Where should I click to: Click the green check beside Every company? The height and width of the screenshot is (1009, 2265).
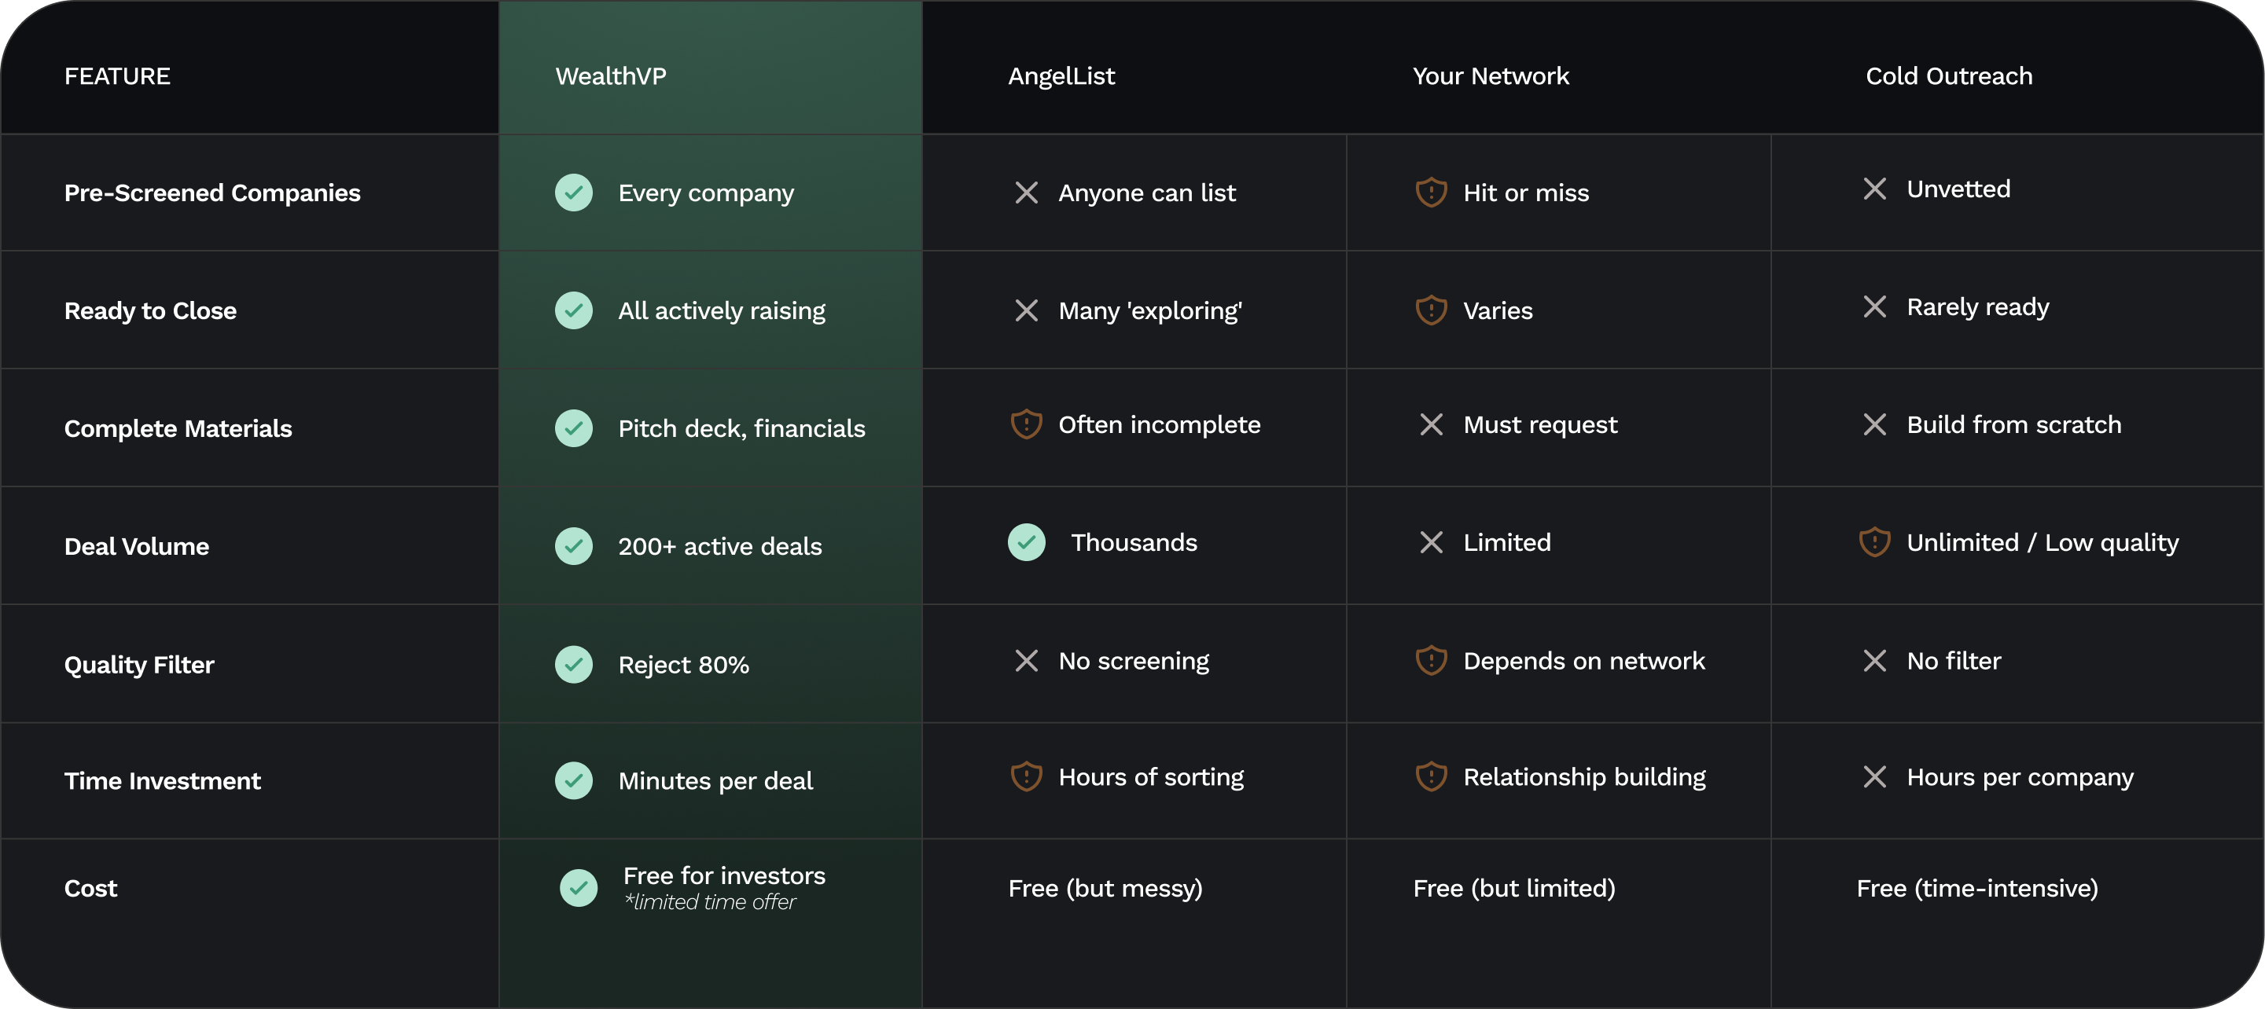coord(573,193)
